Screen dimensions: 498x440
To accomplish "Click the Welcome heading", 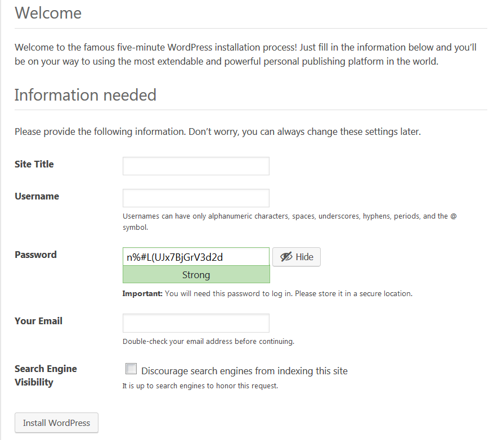I will coord(48,13).
